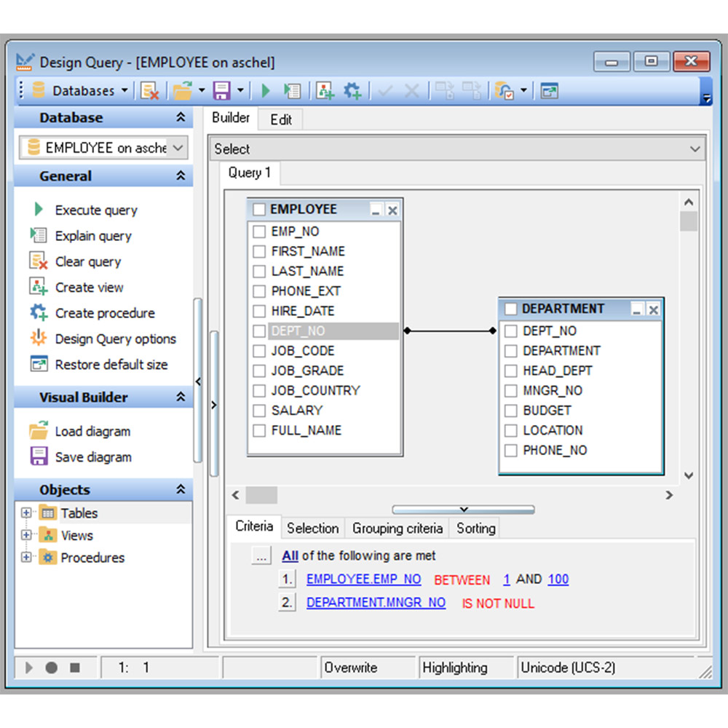
Task: Expand the Tables tree node
Action: tap(26, 513)
